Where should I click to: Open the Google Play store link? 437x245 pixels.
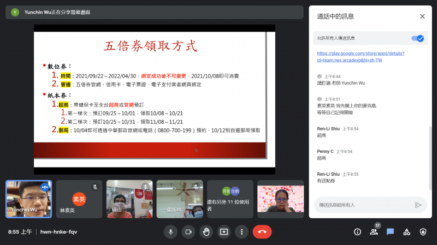tap(361, 57)
